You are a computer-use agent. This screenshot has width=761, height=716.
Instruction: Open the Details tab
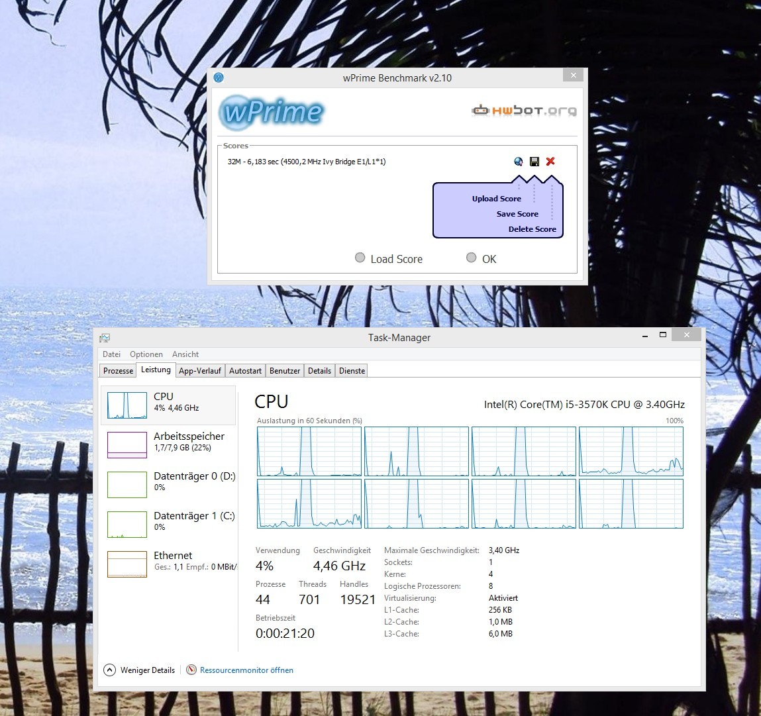(x=319, y=371)
